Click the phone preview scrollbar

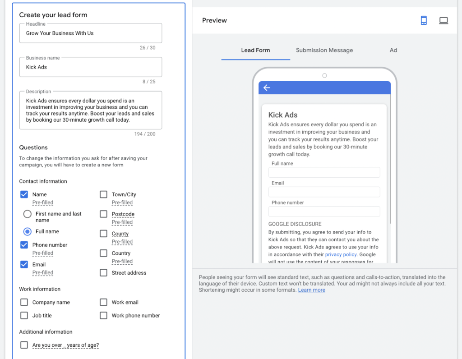390,159
